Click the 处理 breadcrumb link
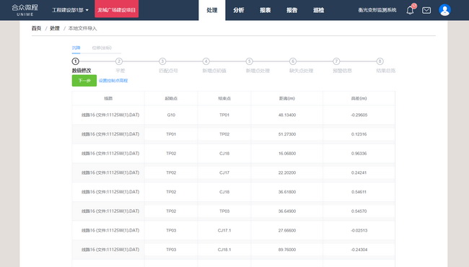This screenshot has height=267, width=469. tap(55, 28)
